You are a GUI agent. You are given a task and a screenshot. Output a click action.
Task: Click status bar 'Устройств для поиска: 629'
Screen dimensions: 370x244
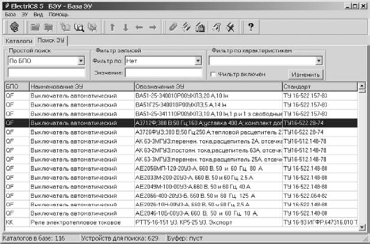coord(120,238)
